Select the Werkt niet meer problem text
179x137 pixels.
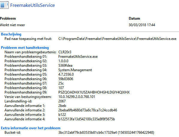13,25
